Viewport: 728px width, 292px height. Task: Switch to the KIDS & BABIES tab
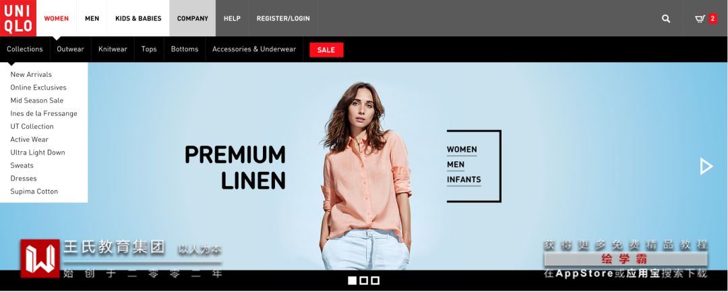[x=138, y=19]
